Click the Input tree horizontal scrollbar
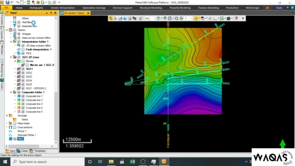The width and height of the screenshot is (295, 166). click(x=24, y=146)
